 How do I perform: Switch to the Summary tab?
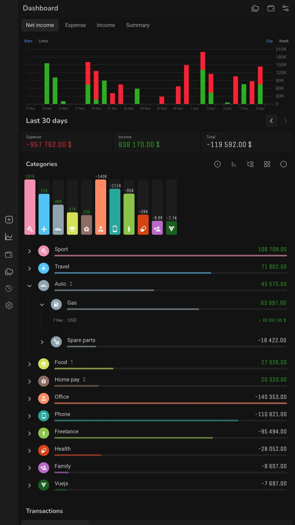(x=138, y=25)
